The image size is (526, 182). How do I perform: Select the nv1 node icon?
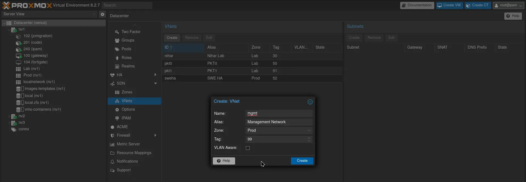(14, 30)
